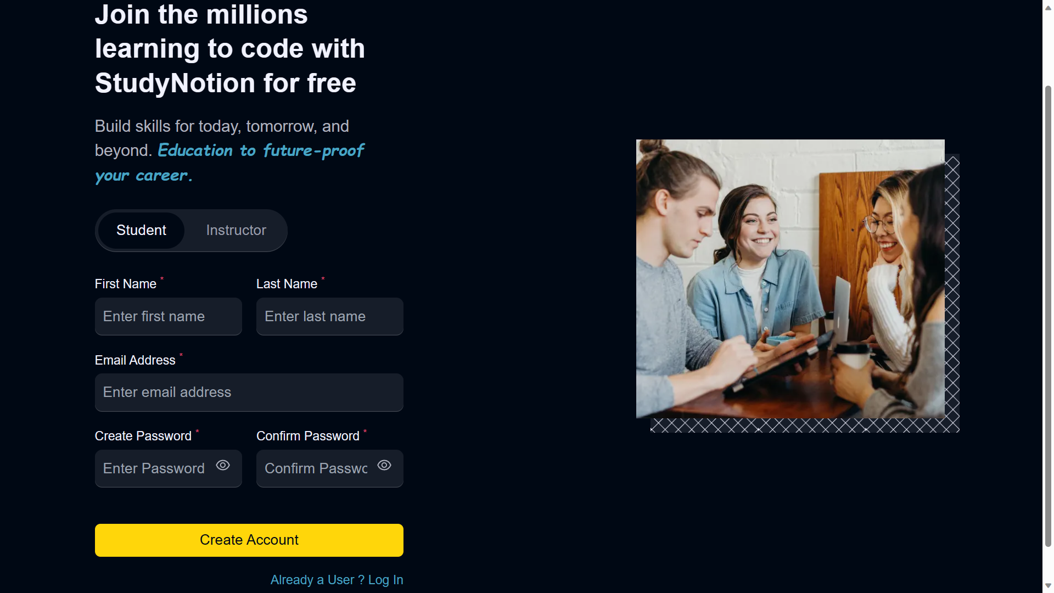Focus the Last Name input field
Viewport: 1054px width, 593px height.
tap(330, 316)
